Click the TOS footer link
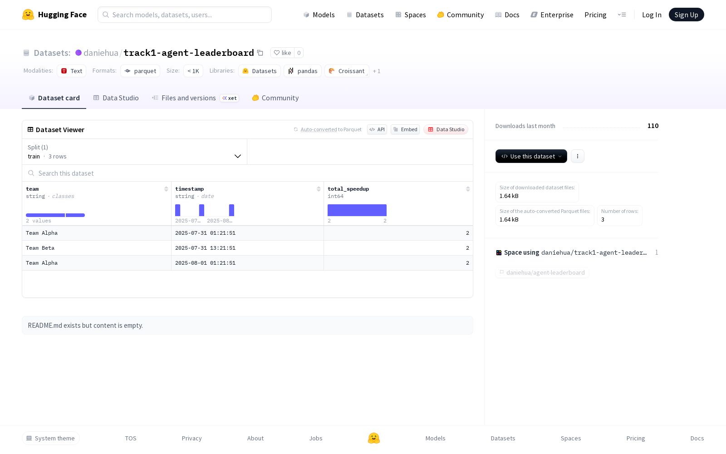The height and width of the screenshot is (454, 726). pos(131,438)
